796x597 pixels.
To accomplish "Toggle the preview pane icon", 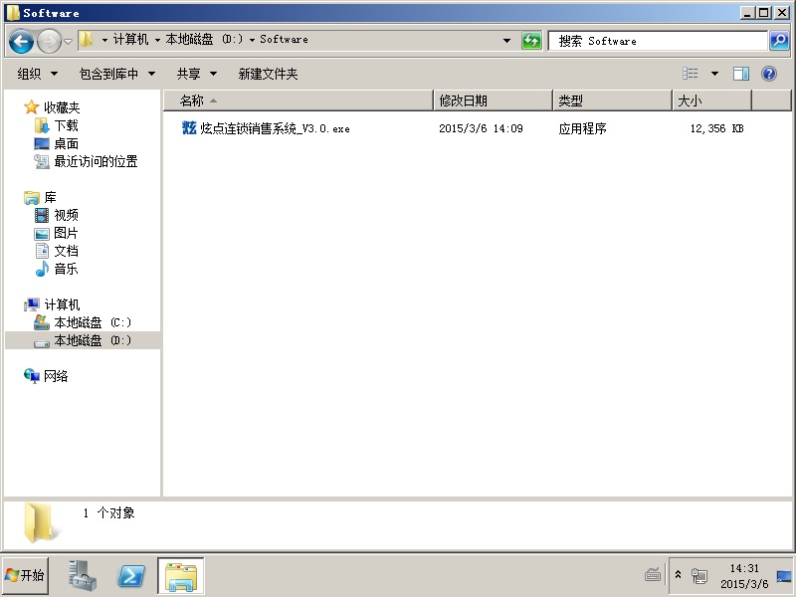I will click(741, 74).
